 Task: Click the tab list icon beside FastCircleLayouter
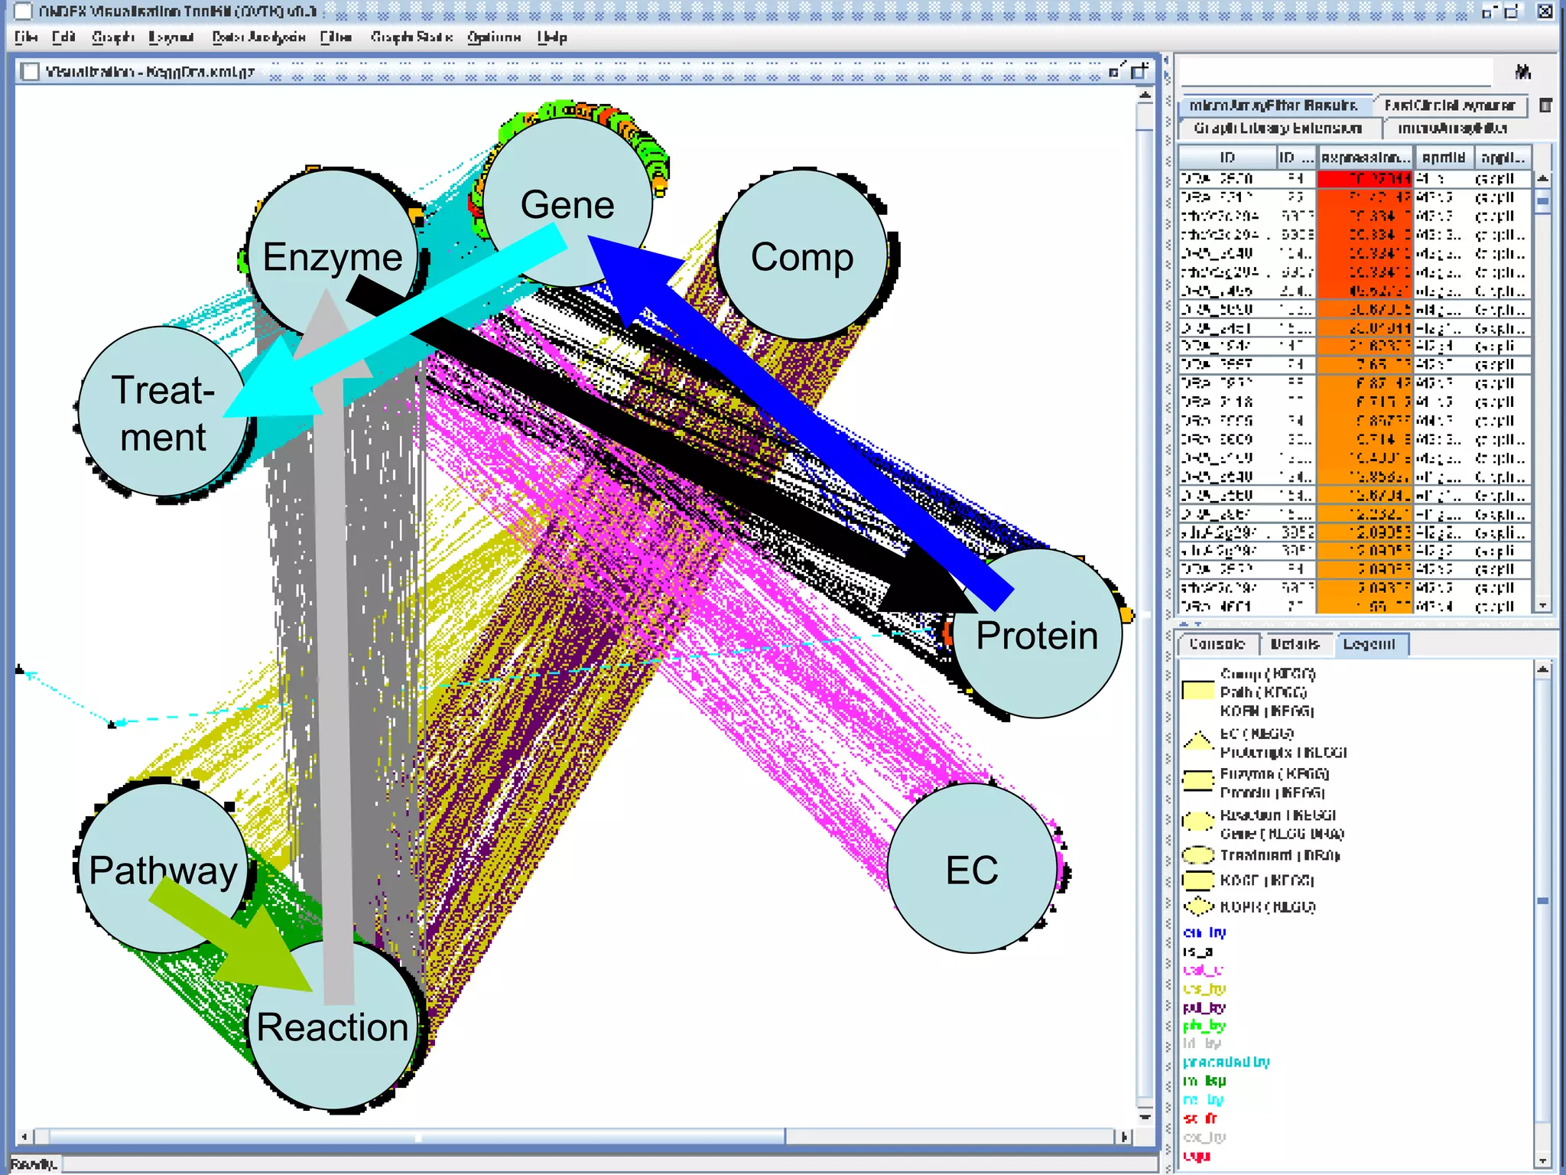[1545, 106]
